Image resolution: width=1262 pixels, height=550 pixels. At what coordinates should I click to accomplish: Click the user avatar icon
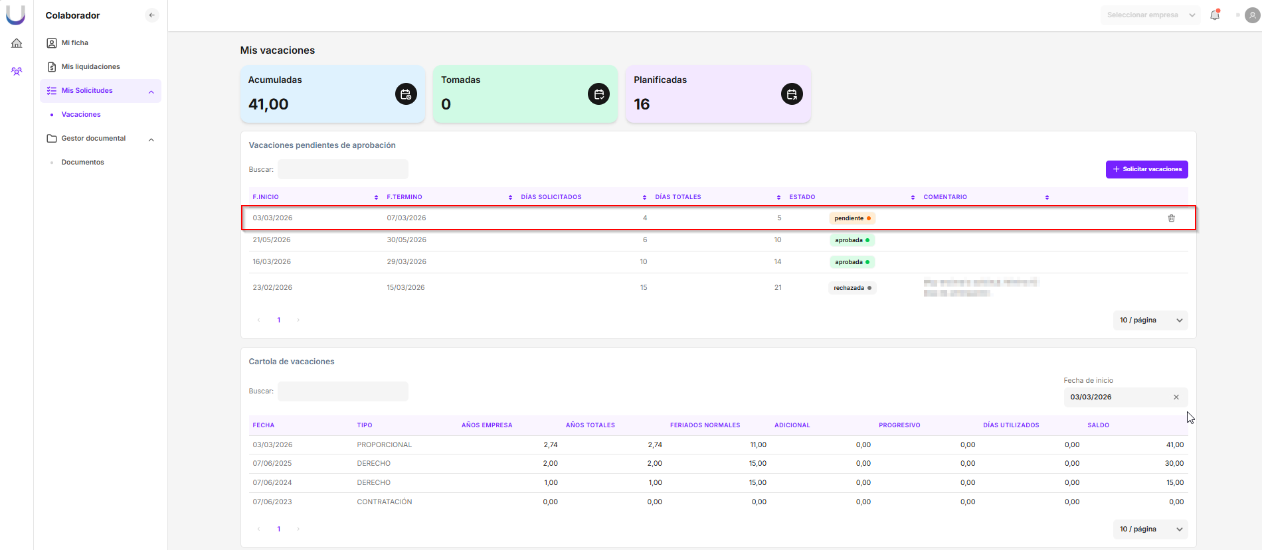[1253, 15]
